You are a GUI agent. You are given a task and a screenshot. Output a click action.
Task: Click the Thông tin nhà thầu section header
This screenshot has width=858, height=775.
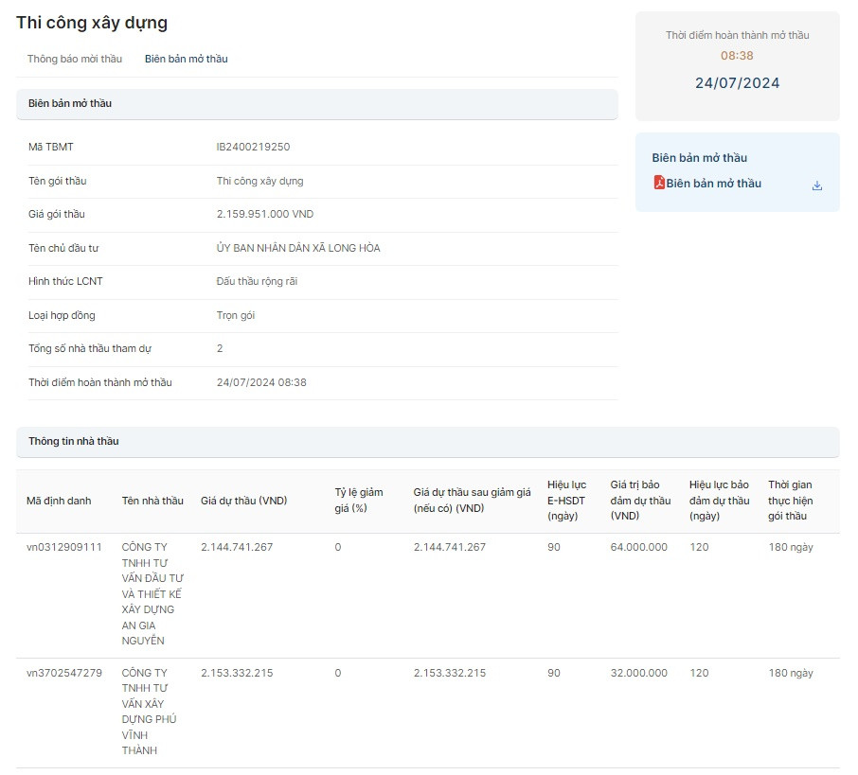(x=74, y=441)
